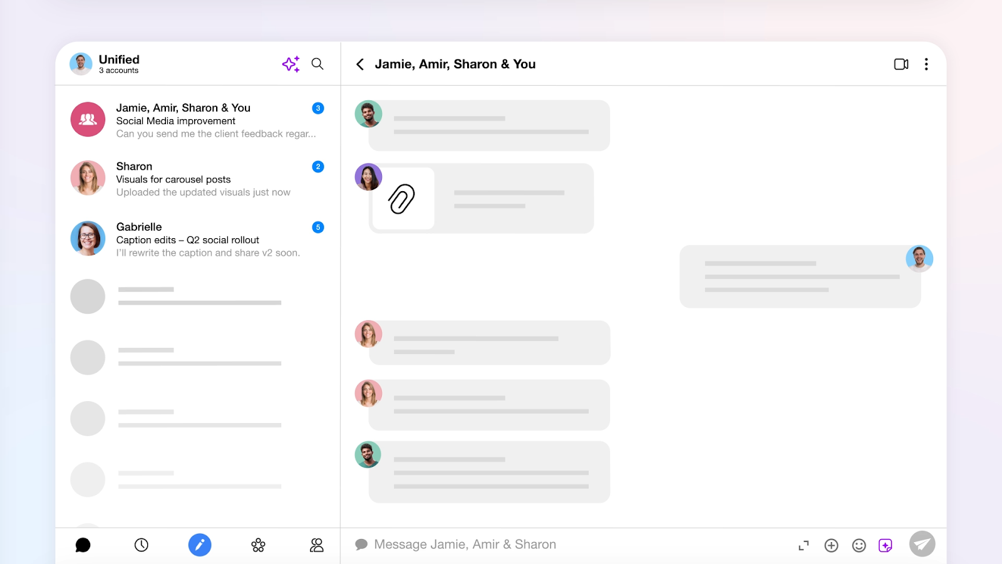Open the Contacts icon in bottom bar

pos(316,545)
